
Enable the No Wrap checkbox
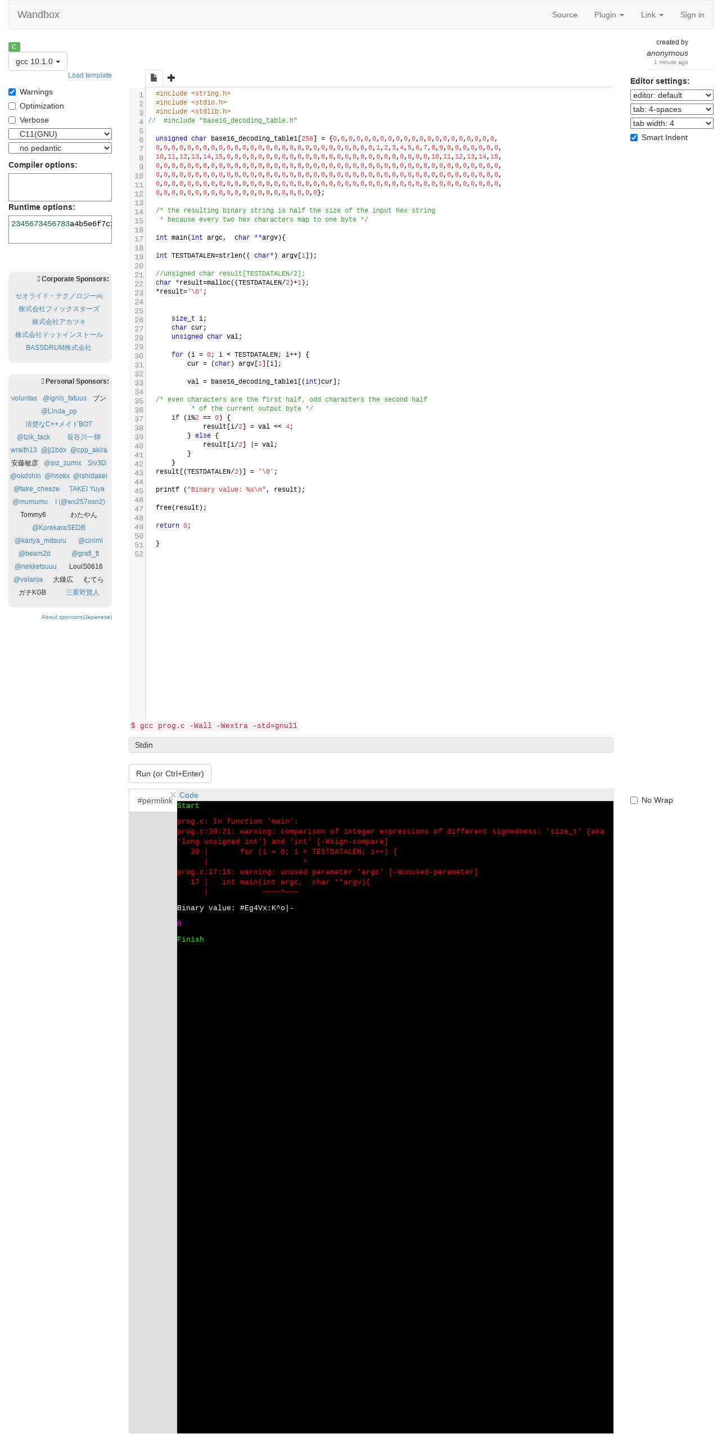tap(634, 800)
